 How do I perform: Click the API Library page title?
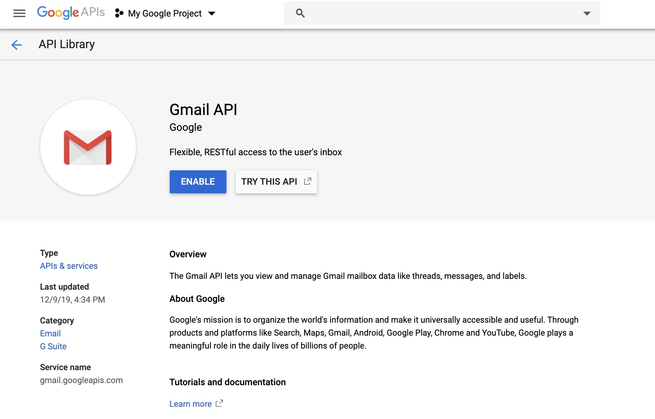click(67, 44)
